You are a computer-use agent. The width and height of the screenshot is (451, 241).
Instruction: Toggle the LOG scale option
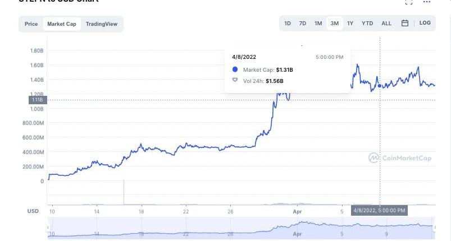425,24
